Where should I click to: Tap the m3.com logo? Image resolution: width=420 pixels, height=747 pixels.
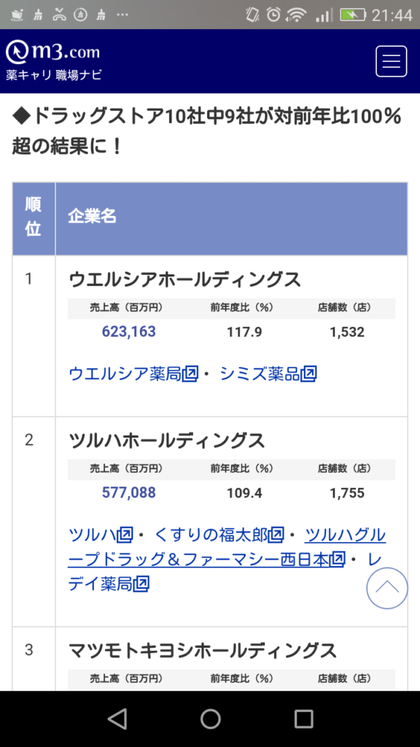[52, 52]
